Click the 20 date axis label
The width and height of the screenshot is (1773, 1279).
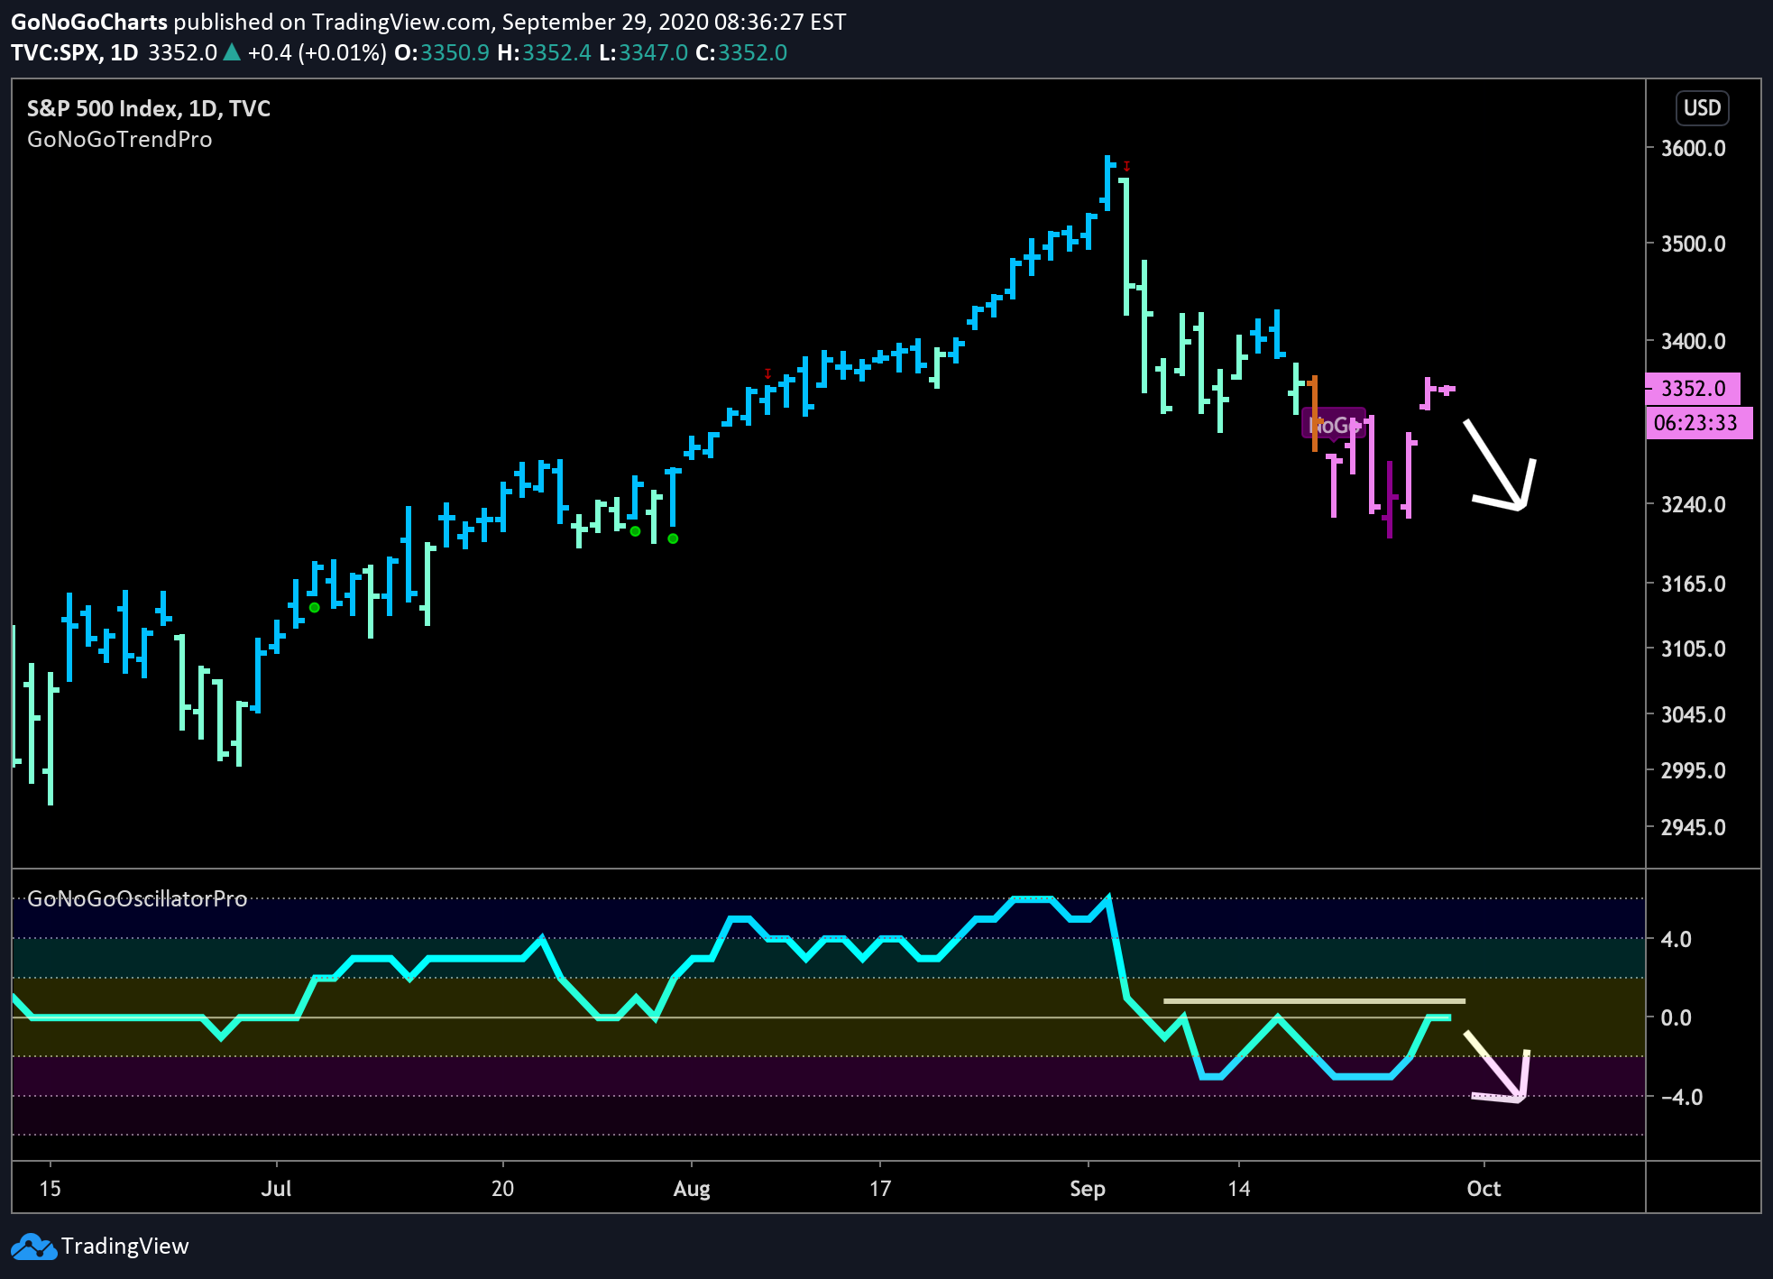502,1189
